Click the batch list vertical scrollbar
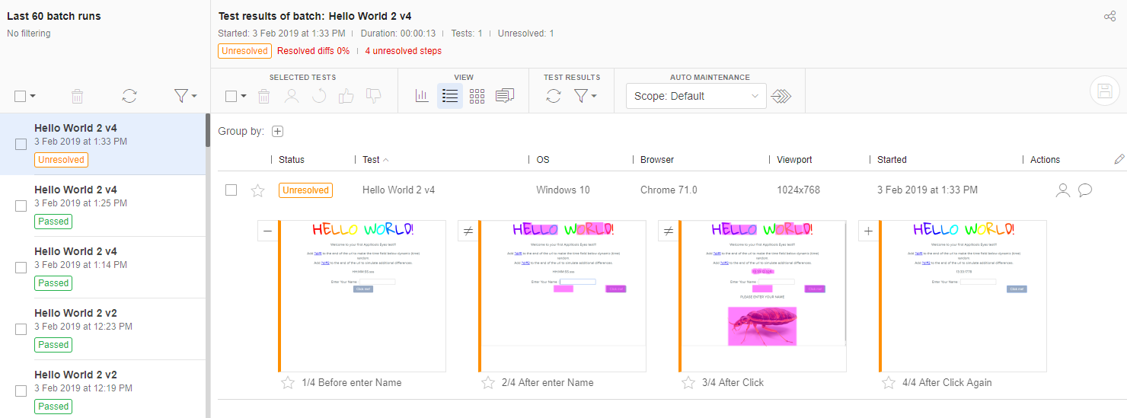Viewport: 1127px width, 418px height. click(208, 131)
